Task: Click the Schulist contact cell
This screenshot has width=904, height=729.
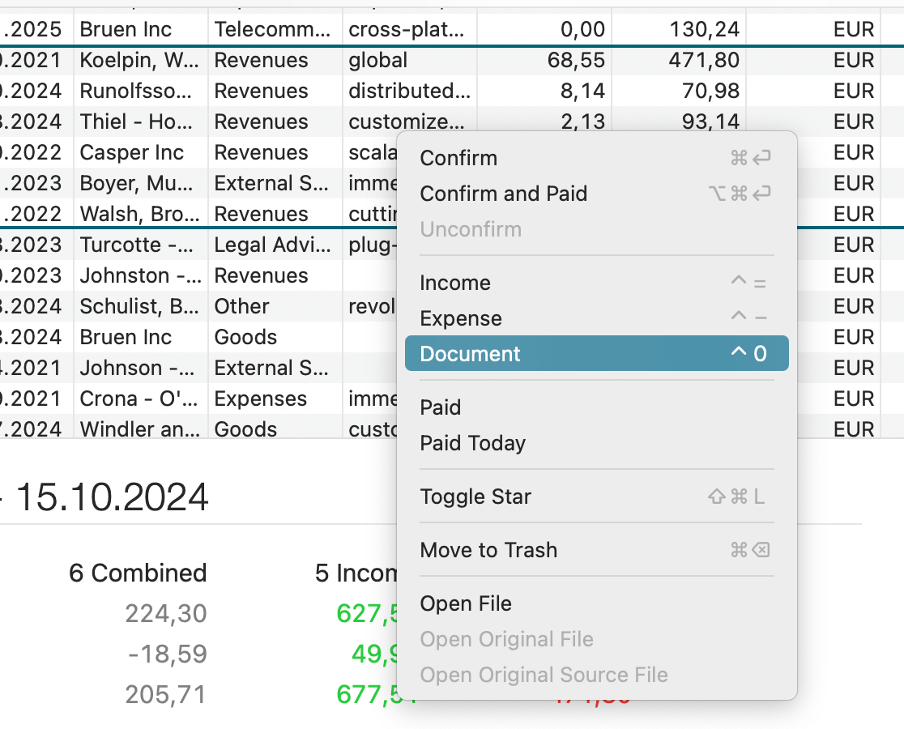Action: pos(138,307)
